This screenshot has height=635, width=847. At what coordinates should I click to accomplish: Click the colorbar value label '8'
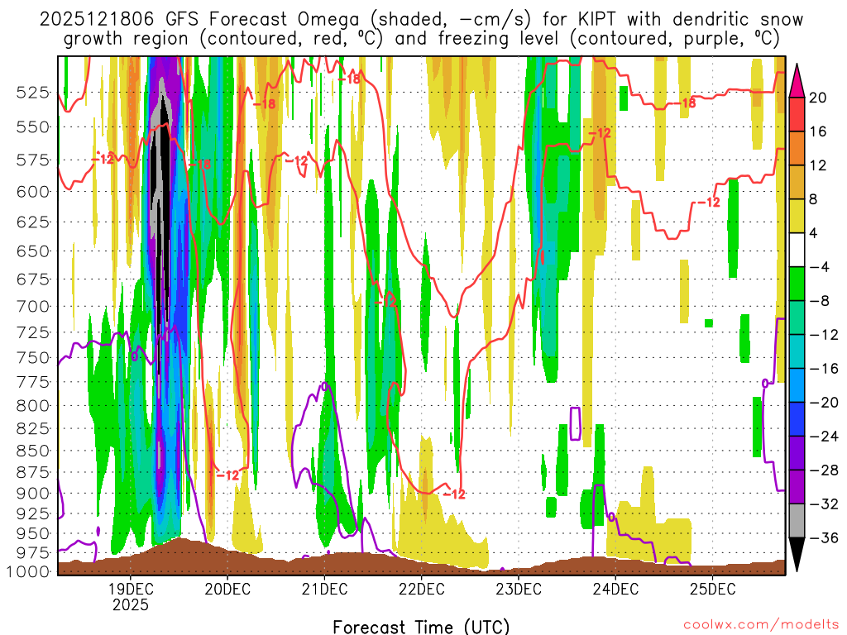[814, 200]
